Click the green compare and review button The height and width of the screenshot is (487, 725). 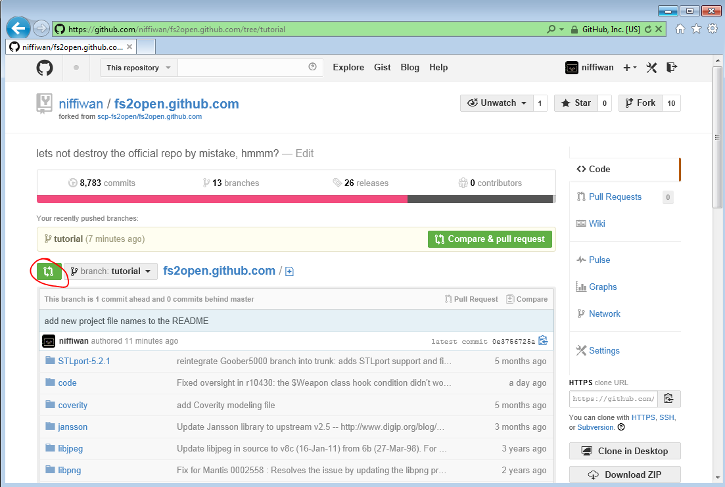point(48,271)
